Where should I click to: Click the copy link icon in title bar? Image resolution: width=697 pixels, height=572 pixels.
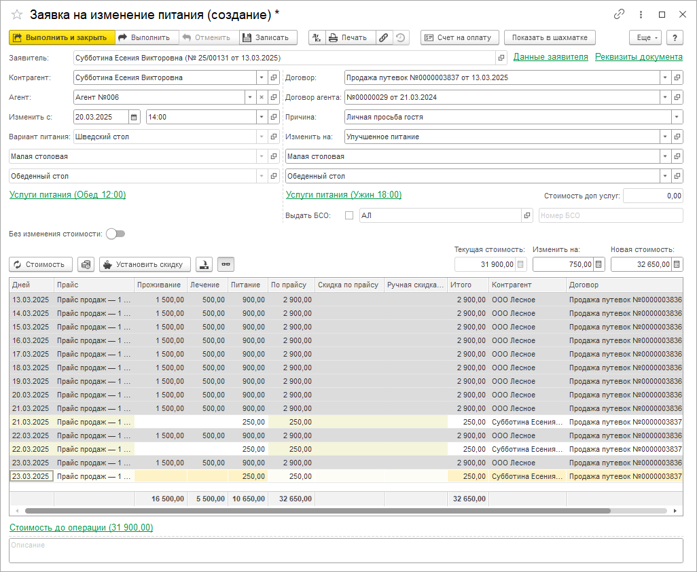[619, 14]
